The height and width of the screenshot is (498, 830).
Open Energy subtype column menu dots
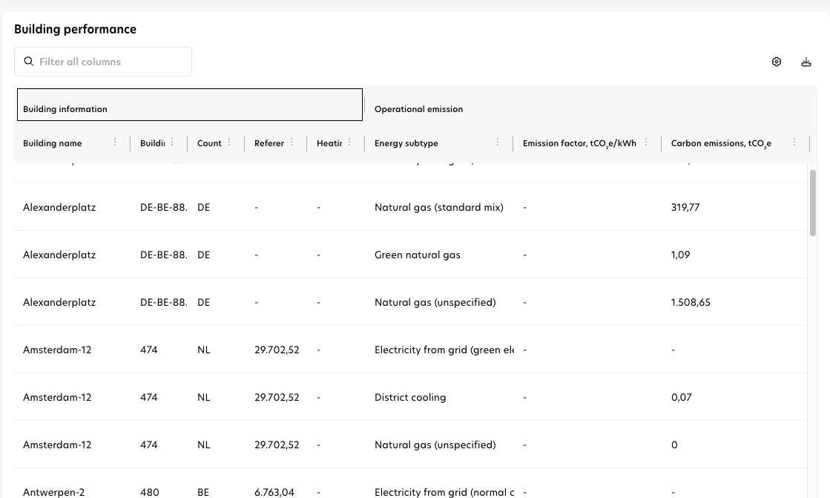pyautogui.click(x=498, y=142)
